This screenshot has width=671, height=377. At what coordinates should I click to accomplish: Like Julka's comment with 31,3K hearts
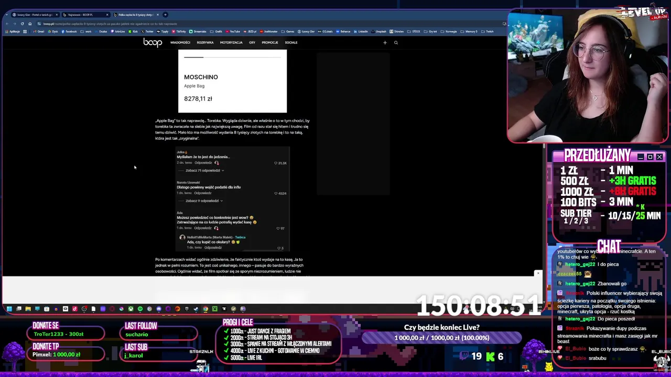[x=276, y=163]
